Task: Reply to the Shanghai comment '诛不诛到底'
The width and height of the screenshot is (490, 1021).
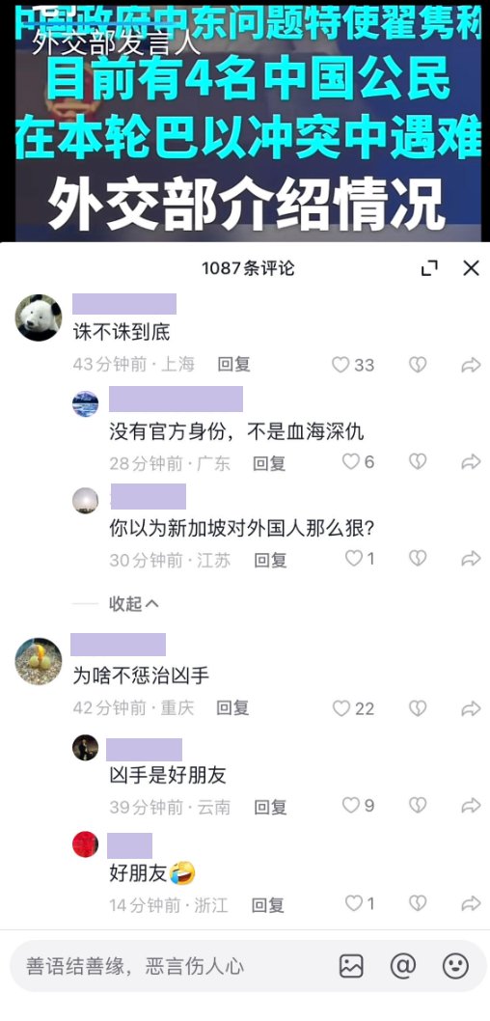Action: click(233, 365)
